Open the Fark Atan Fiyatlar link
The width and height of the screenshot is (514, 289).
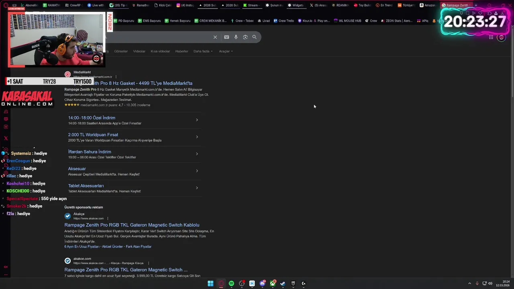tap(139, 246)
